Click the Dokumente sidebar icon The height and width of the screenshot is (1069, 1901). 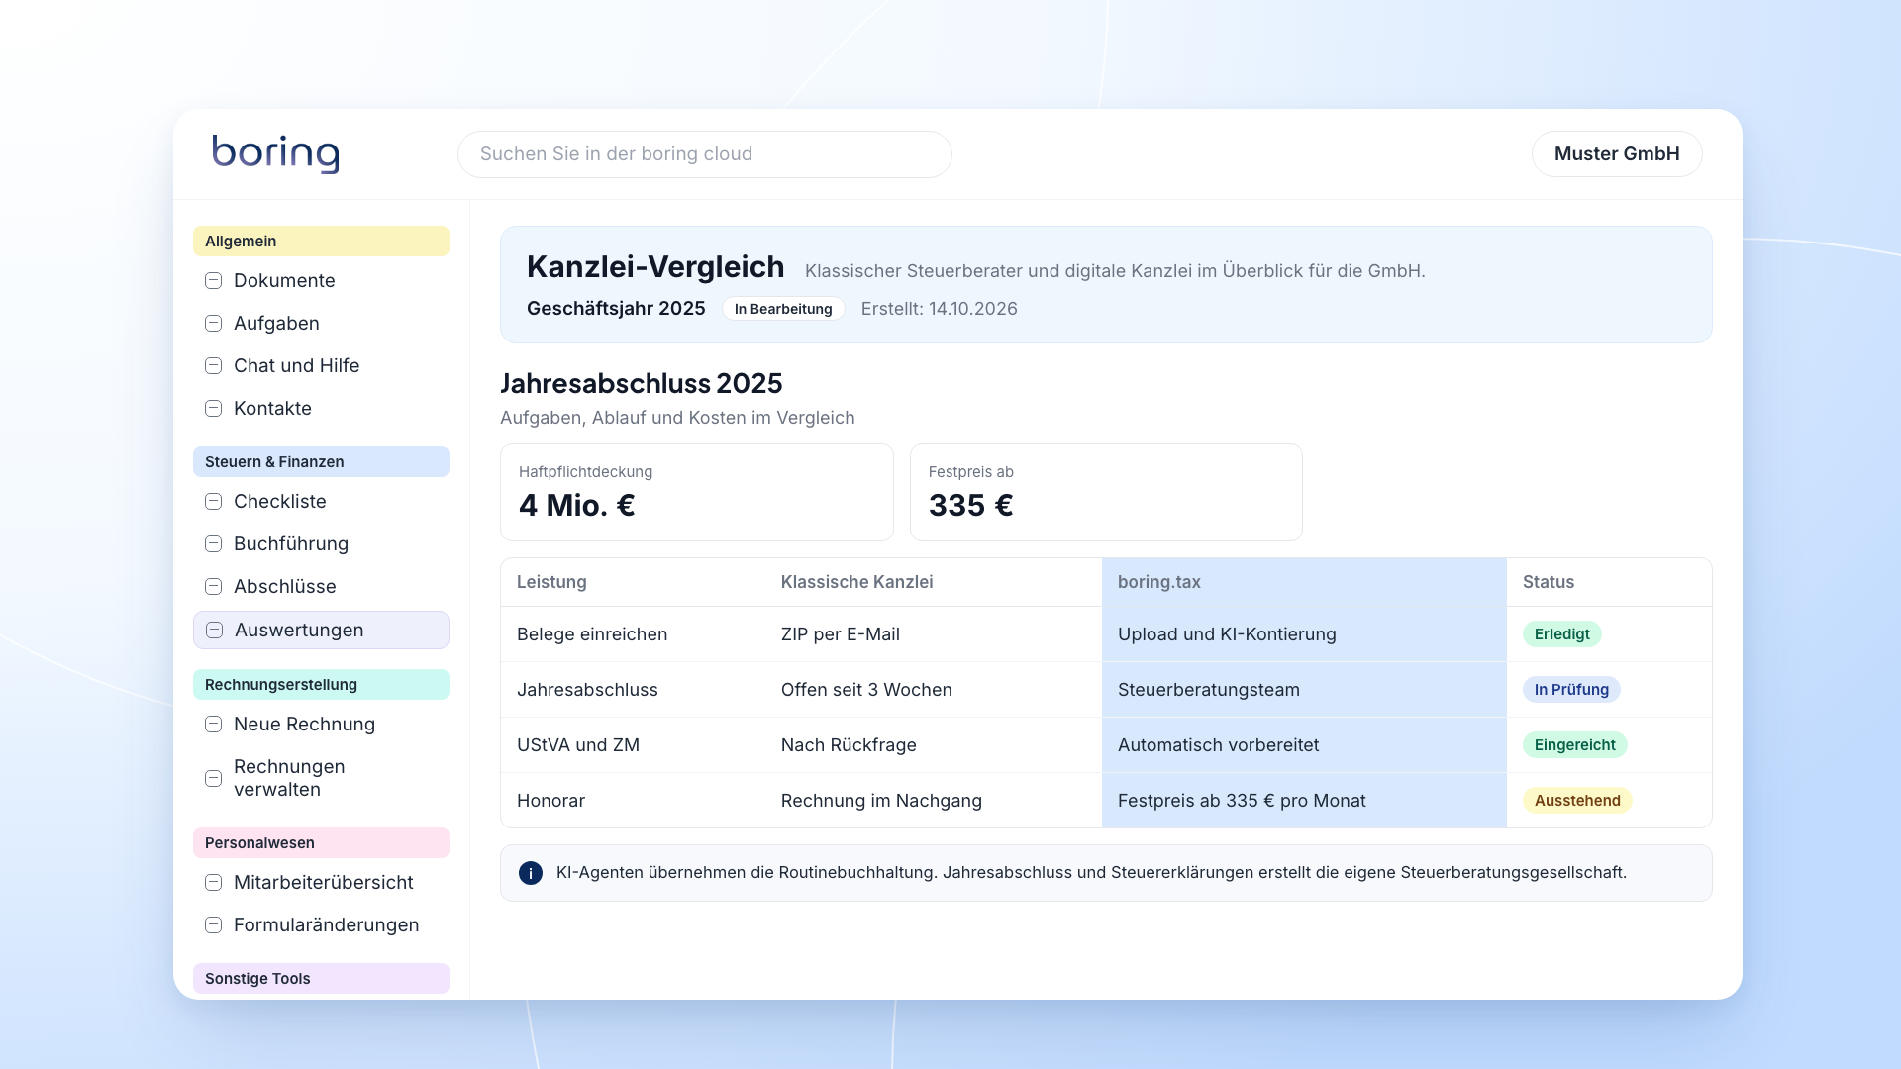(x=213, y=281)
